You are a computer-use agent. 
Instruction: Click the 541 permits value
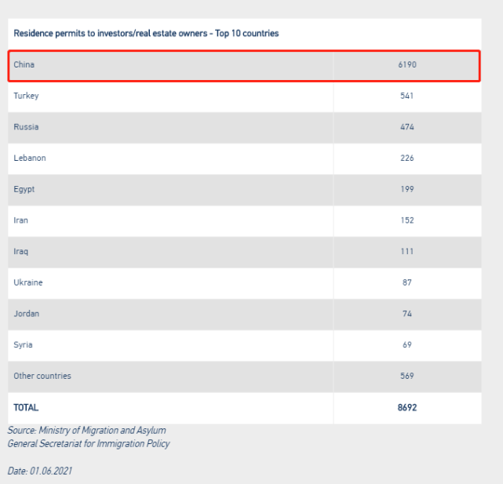click(406, 96)
